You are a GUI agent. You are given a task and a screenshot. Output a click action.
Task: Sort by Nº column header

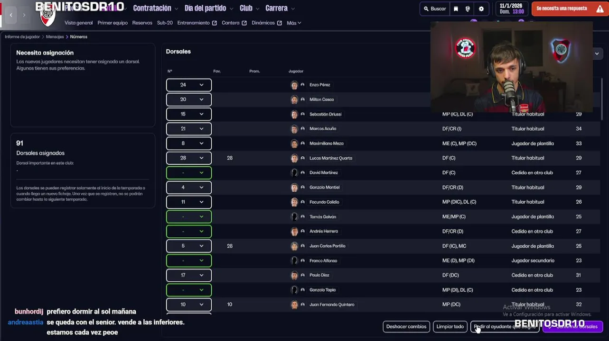(x=170, y=72)
